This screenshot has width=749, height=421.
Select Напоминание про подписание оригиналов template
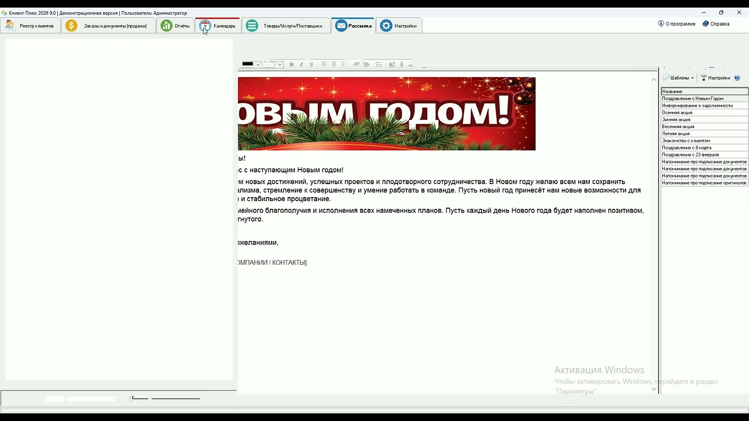[x=705, y=182]
